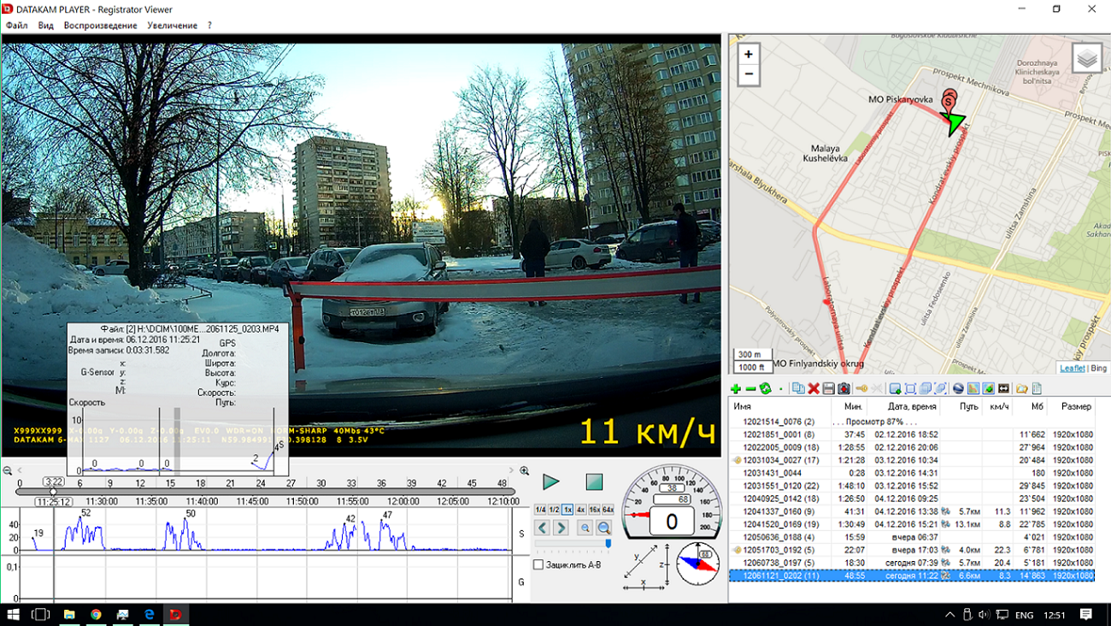Open the Вид menu

pyautogui.click(x=45, y=26)
